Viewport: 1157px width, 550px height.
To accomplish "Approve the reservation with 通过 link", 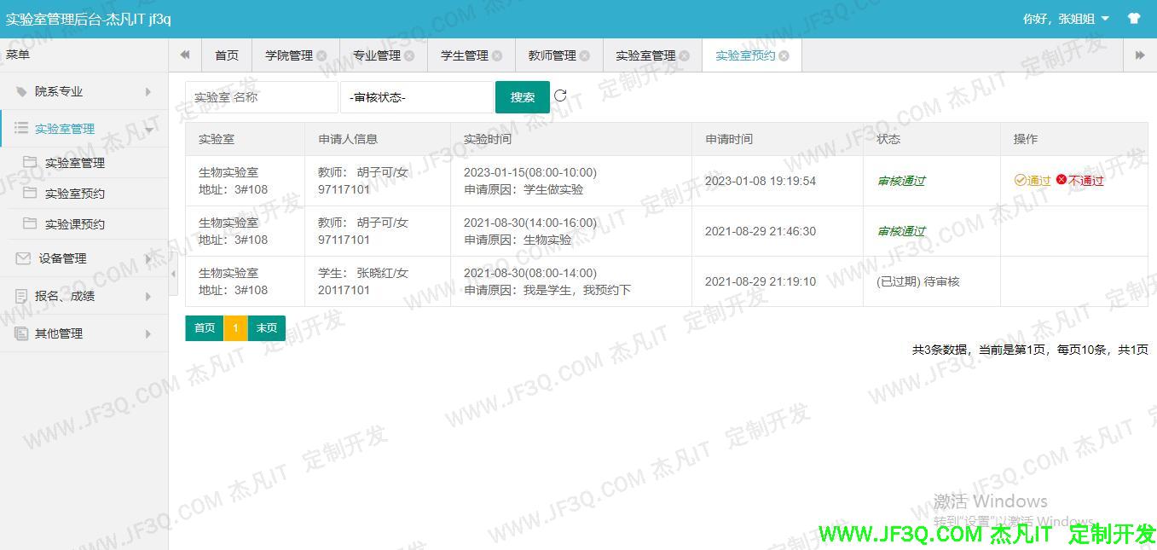I will 1033,181.
